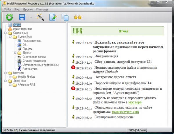The width and height of the screenshot is (174, 134).
Task: Collapse the Системные folder
Action: click(x=5, y=33)
